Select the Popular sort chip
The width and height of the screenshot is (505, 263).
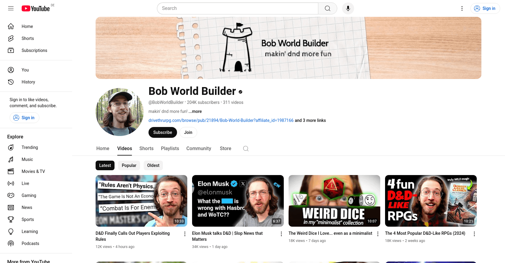click(129, 165)
